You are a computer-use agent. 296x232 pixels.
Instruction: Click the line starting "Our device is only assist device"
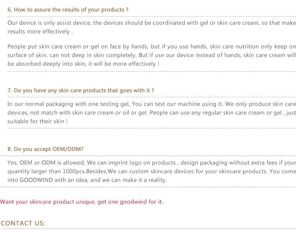(152, 23)
